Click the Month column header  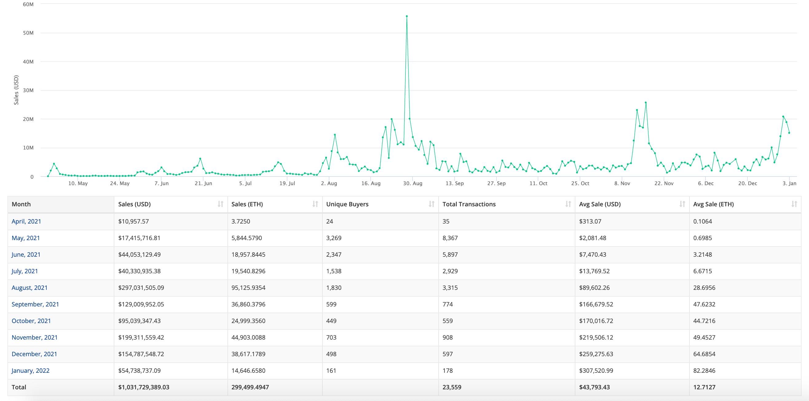pos(21,204)
